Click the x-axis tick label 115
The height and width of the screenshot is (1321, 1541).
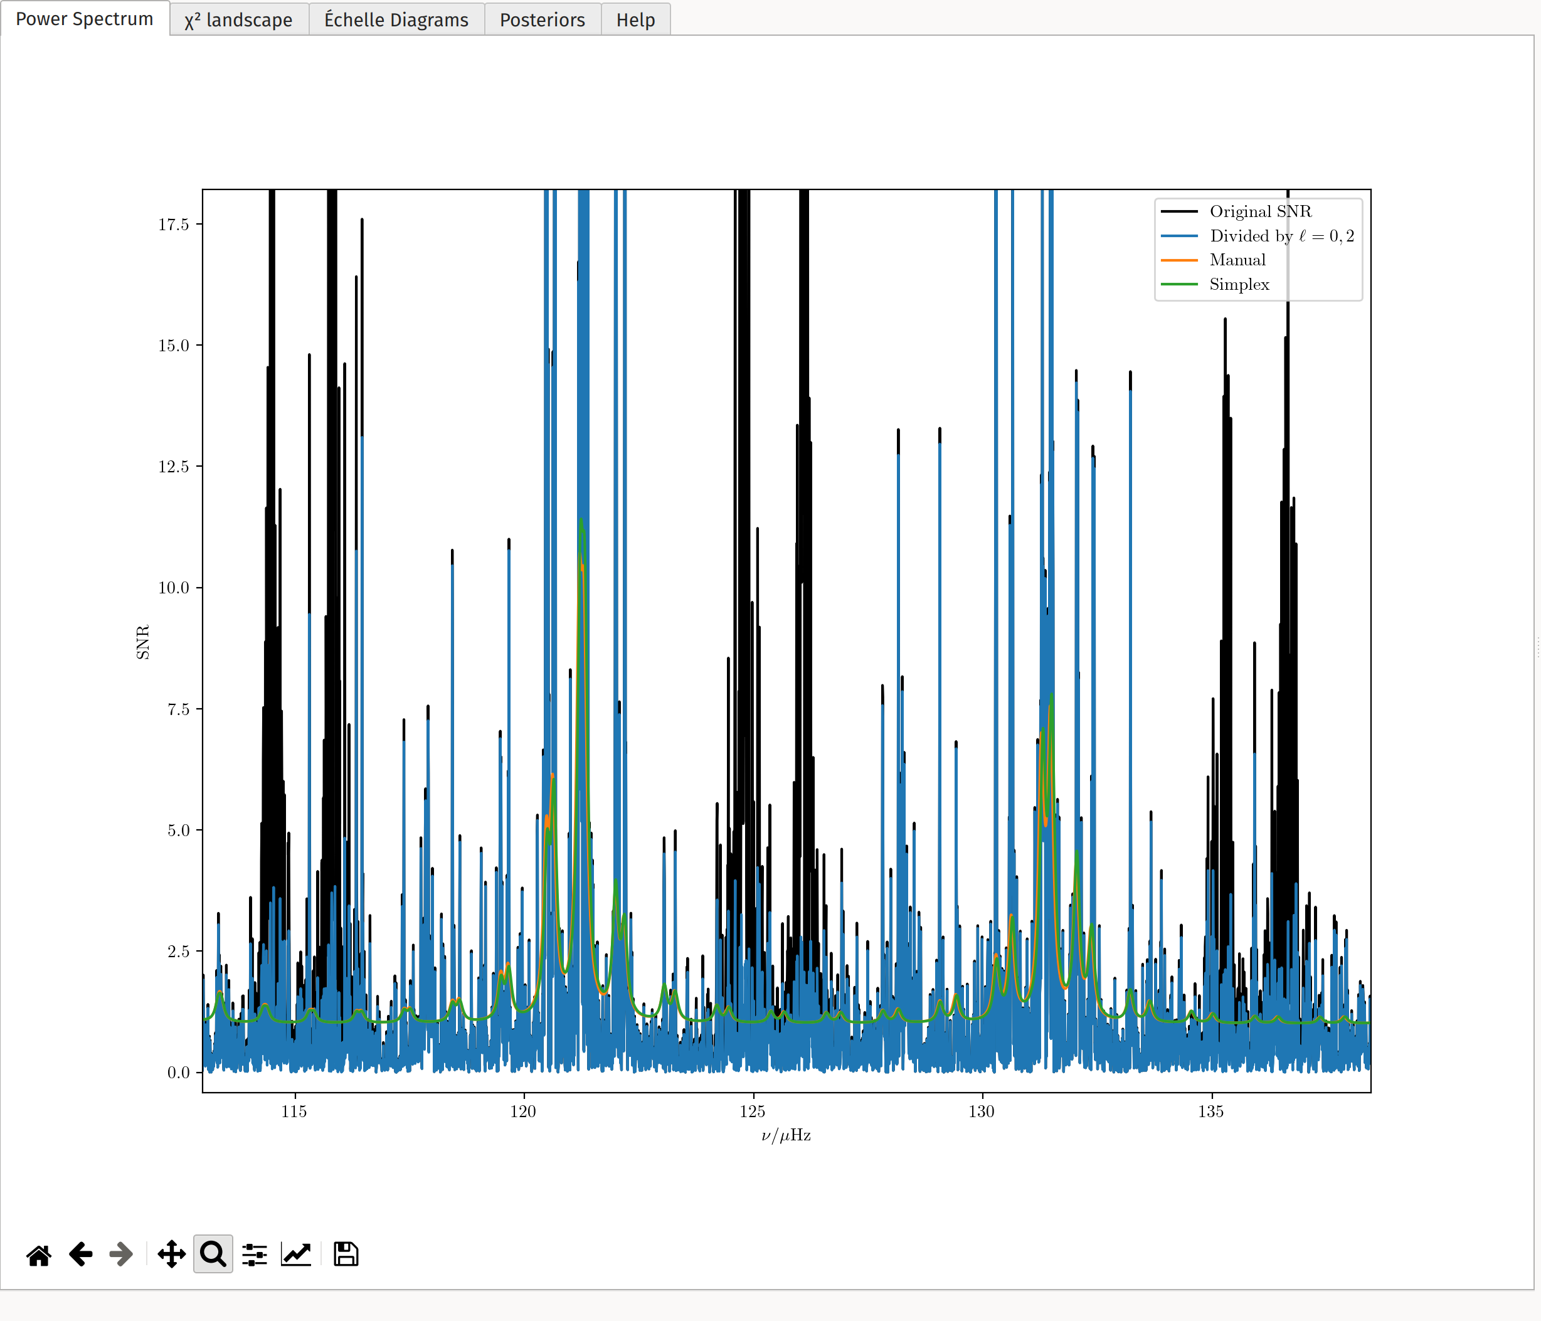[x=294, y=1111]
